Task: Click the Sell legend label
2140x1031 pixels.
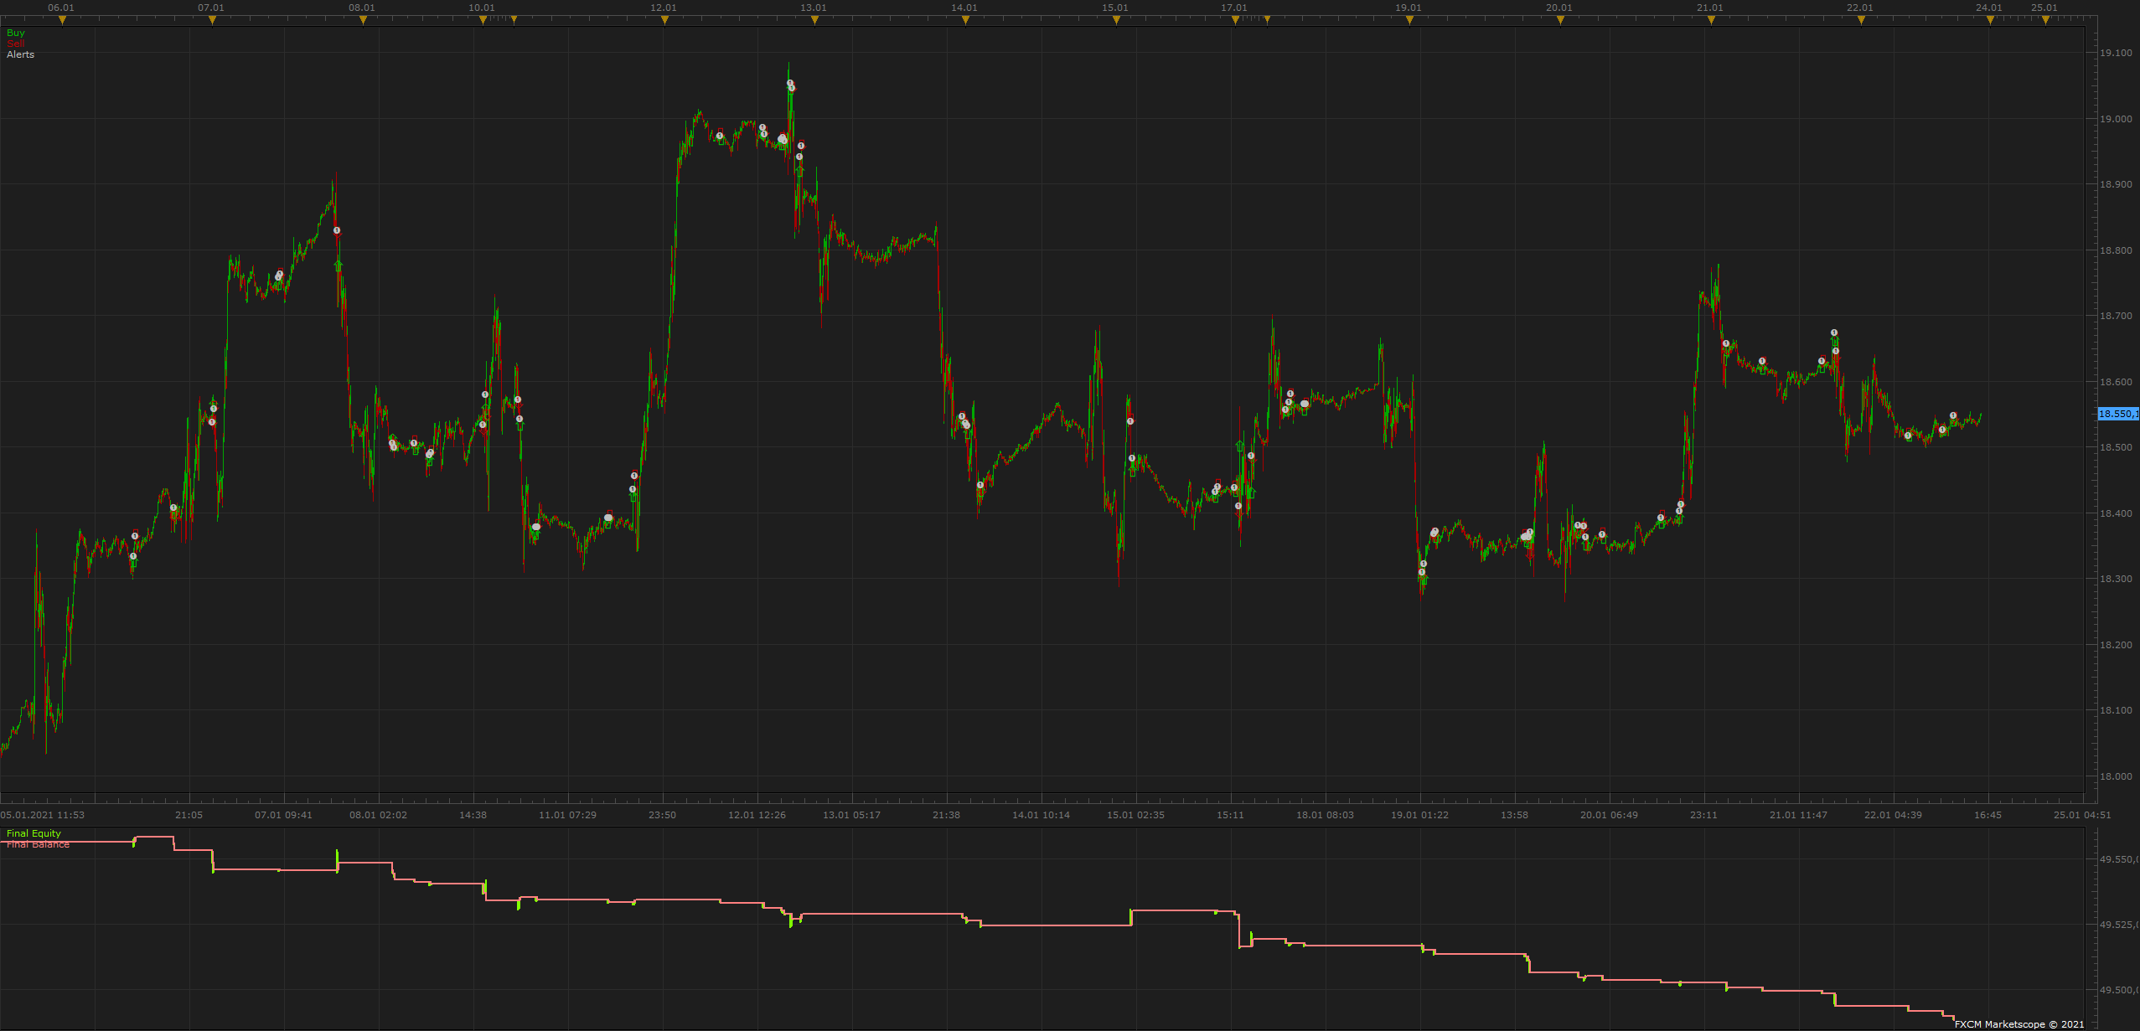Action: click(x=15, y=44)
